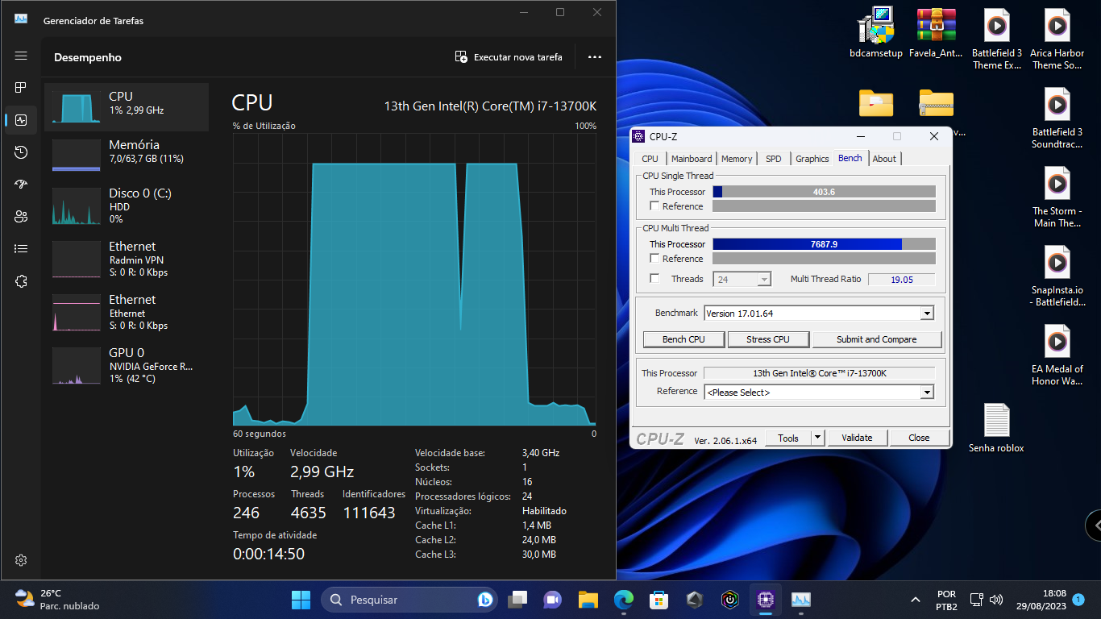The image size is (1101, 619).
Task: Show hidden system tray icons chevron
Action: pyautogui.click(x=916, y=600)
